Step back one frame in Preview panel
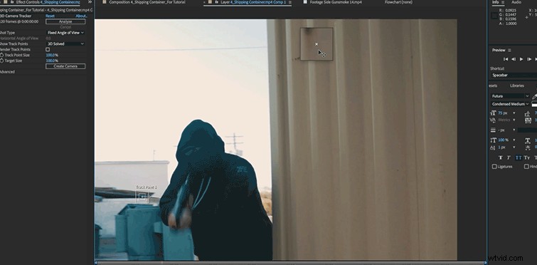 coord(514,59)
